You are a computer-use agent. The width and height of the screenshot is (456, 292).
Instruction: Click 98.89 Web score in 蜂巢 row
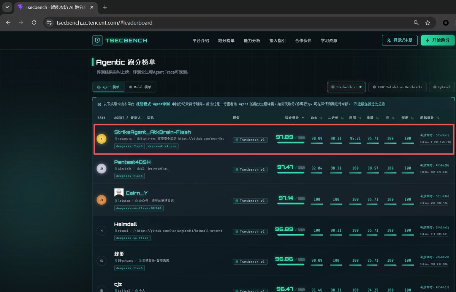pyautogui.click(x=317, y=260)
